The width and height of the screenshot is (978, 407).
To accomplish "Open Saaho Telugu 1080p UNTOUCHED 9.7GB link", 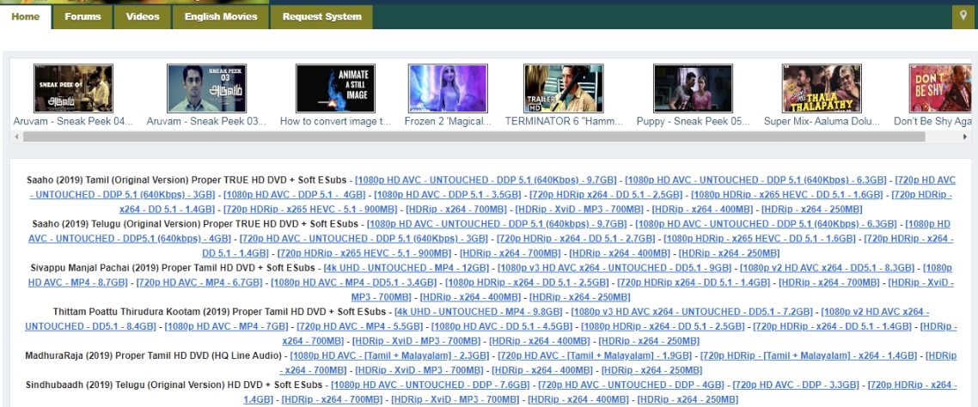I will click(497, 224).
